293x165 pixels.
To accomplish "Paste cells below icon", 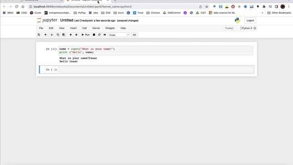I will pos(64,35).
